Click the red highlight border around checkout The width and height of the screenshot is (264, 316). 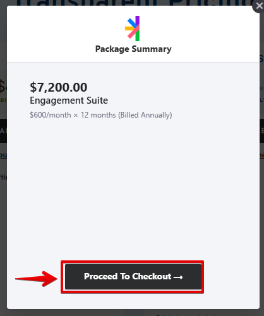point(132,262)
